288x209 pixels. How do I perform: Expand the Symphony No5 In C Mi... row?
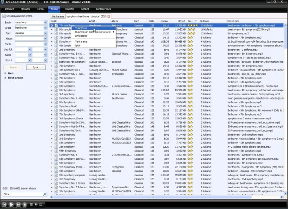[x=52, y=123]
